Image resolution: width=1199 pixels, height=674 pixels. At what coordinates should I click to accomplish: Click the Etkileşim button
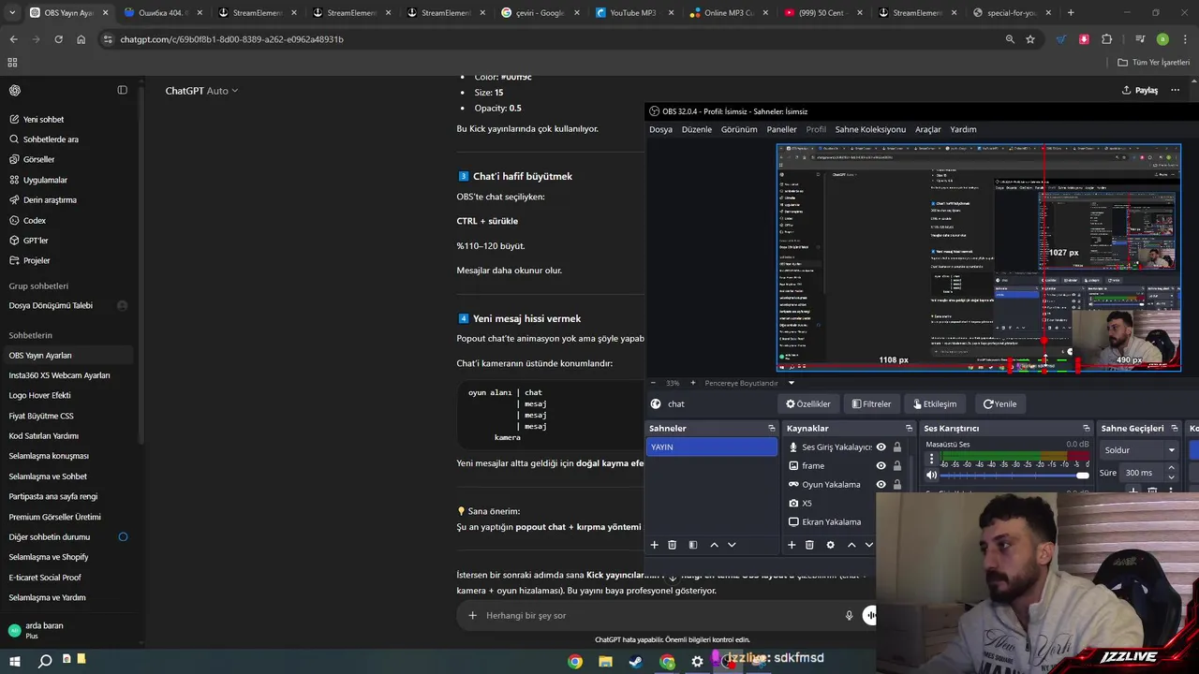click(x=935, y=403)
